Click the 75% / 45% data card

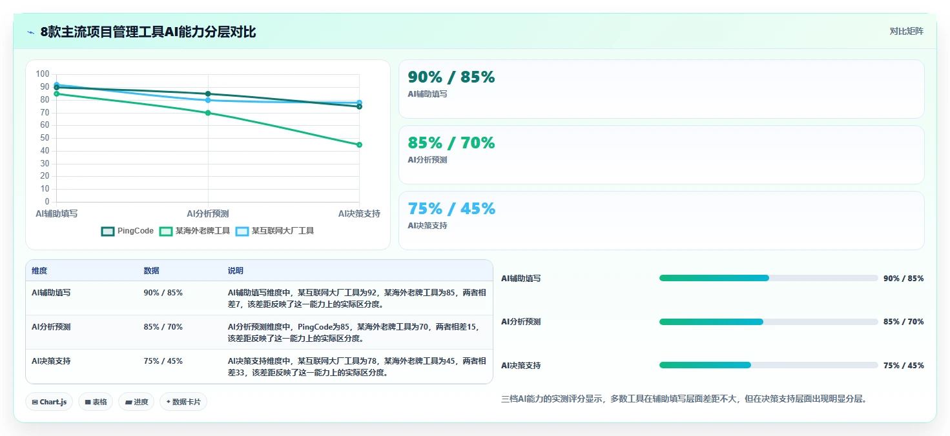click(x=661, y=221)
